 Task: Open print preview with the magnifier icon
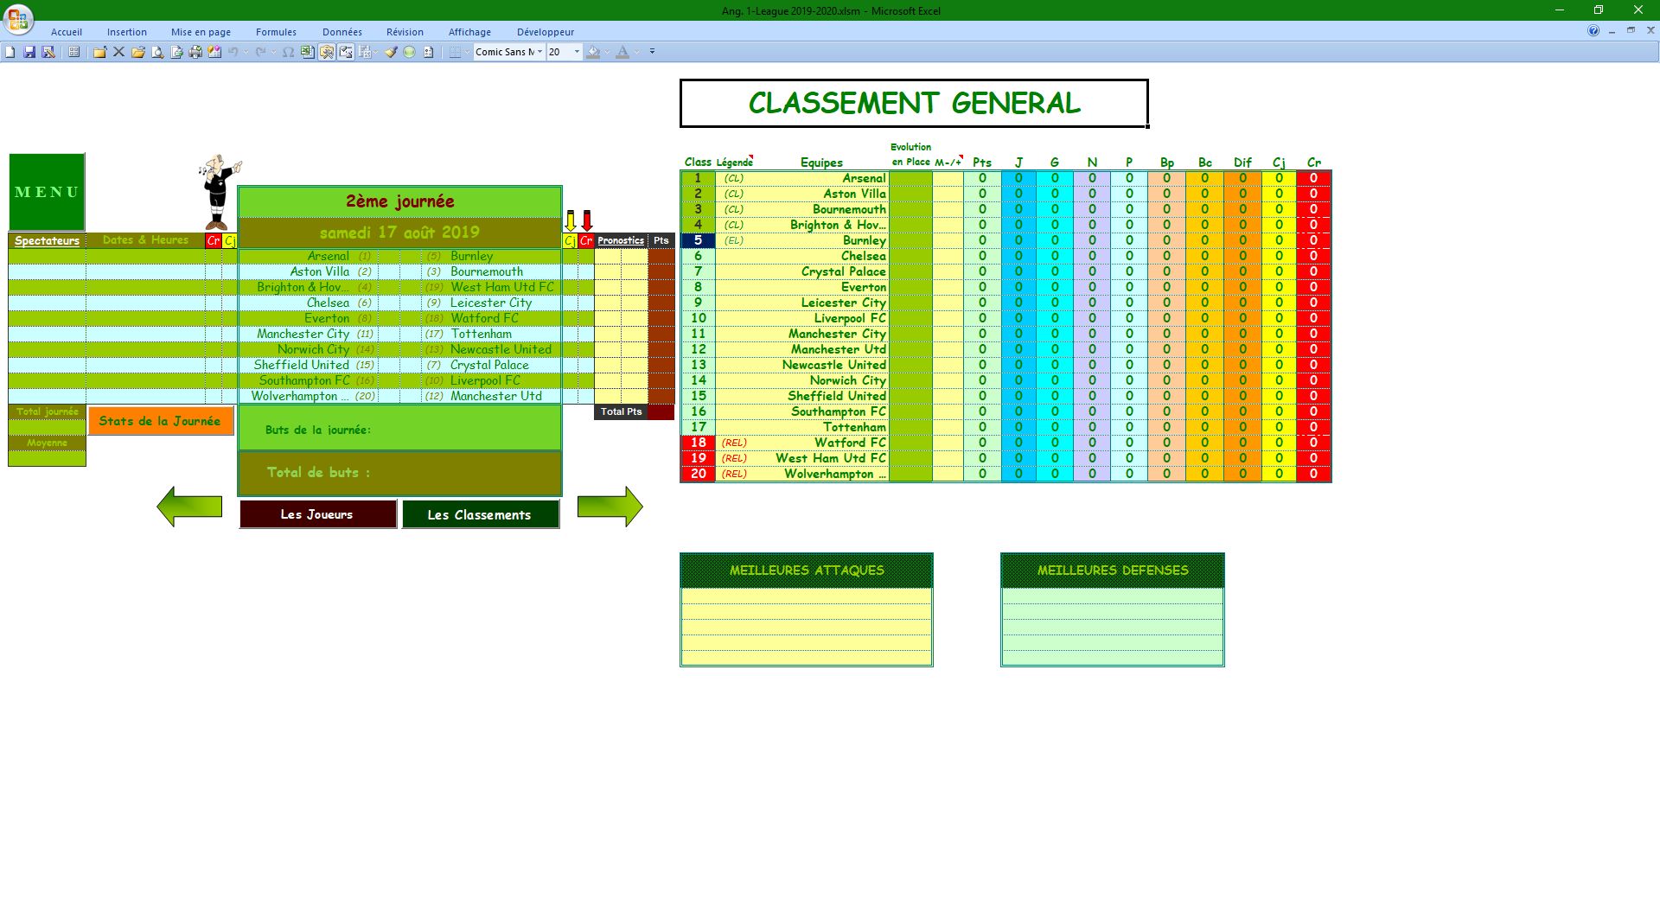click(x=157, y=52)
